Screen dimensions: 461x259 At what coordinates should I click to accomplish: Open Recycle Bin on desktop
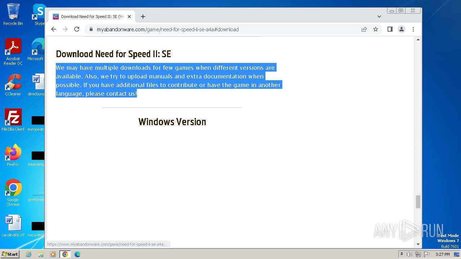(13, 14)
